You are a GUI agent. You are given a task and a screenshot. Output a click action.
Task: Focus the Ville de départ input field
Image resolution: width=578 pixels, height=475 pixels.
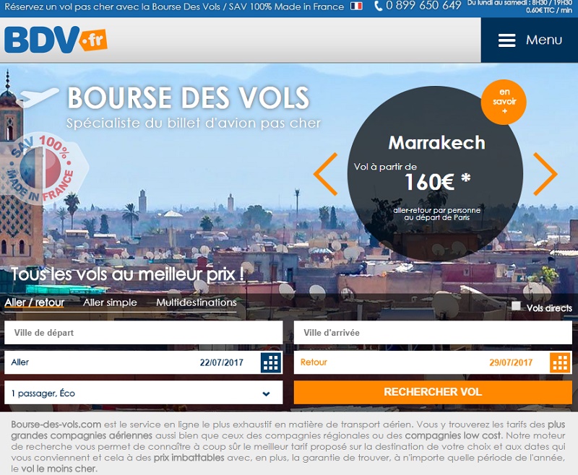(143, 333)
